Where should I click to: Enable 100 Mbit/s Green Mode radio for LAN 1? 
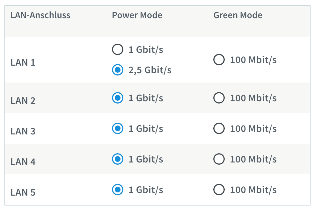click(219, 60)
